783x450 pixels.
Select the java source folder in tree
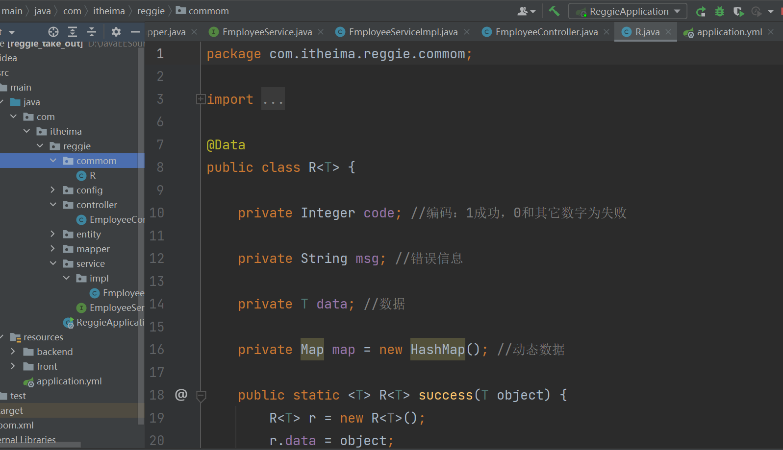(x=25, y=102)
